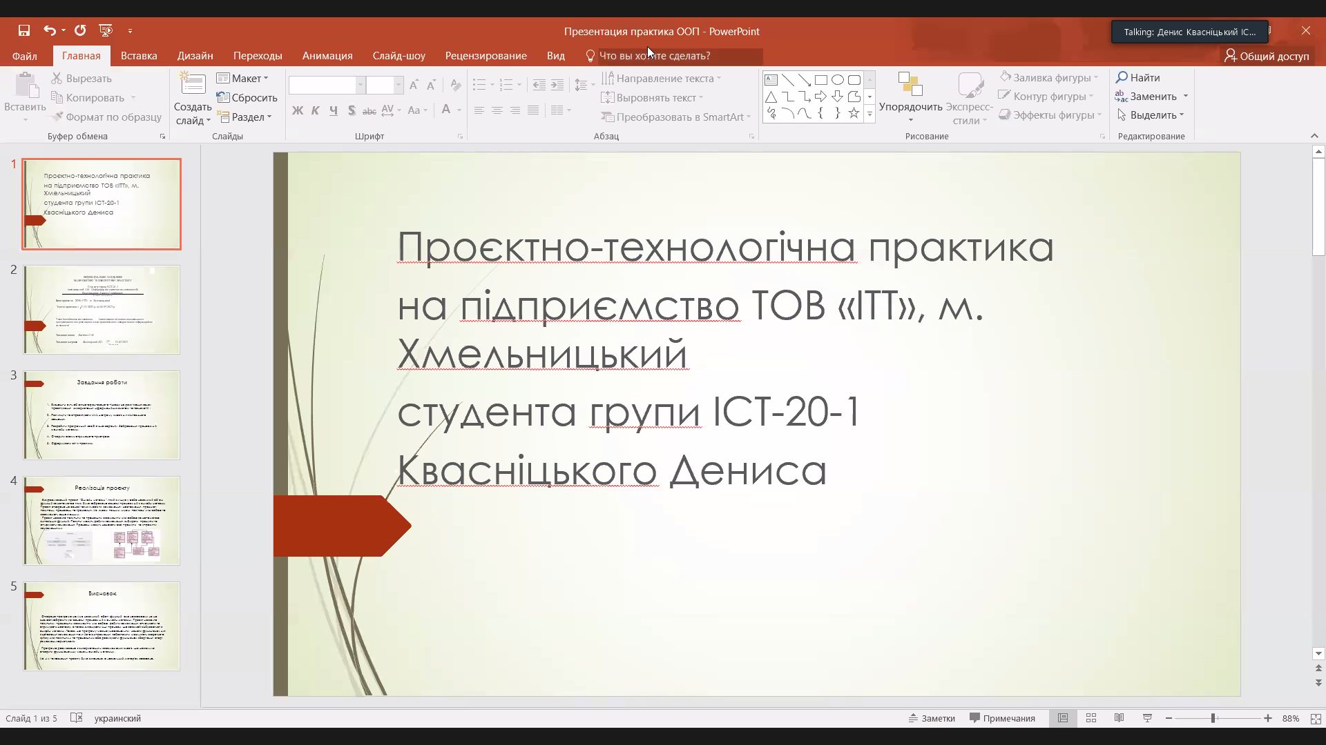Open the Reading view icon in status bar
1326x745 pixels.
tap(1119, 718)
